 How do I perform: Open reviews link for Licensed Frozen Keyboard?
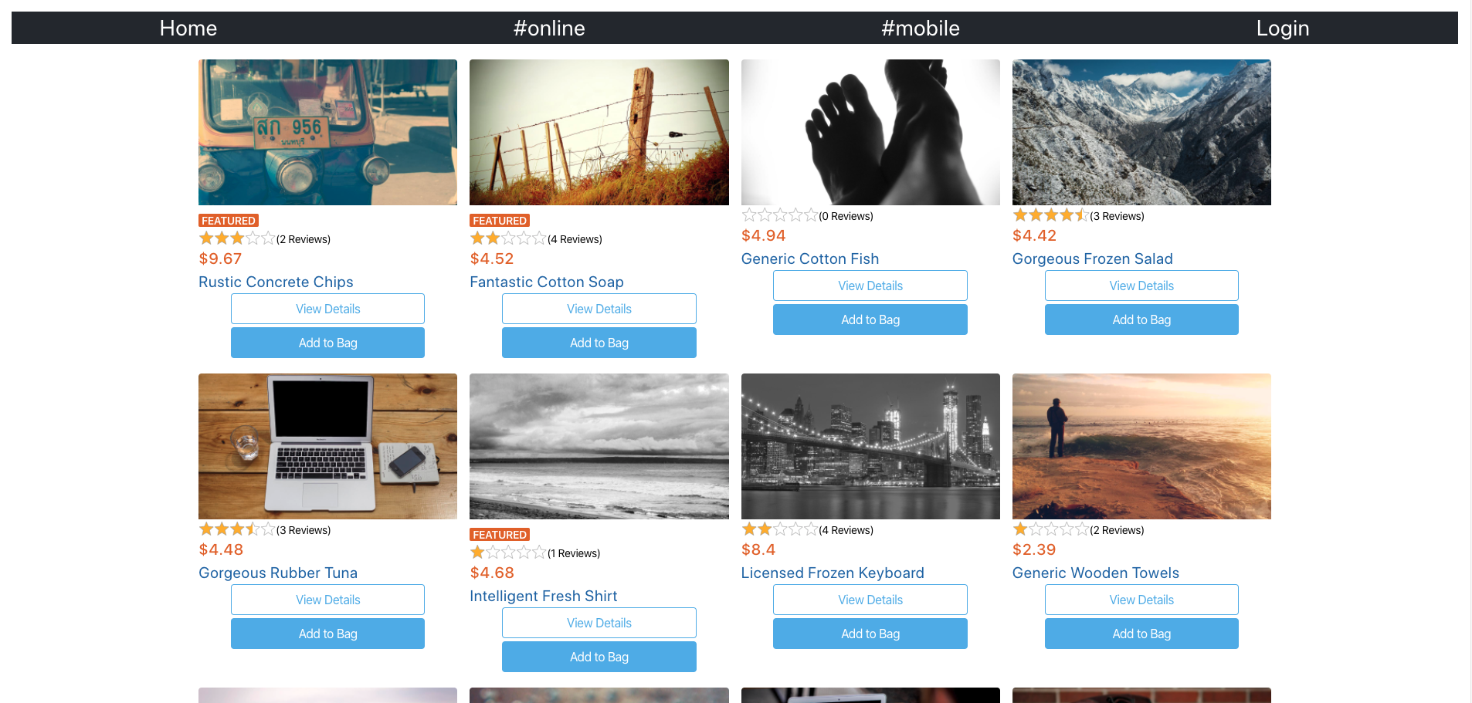(x=846, y=529)
